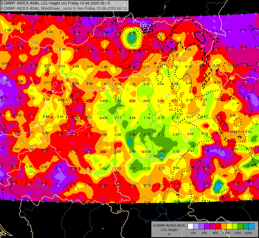Click the wind shear value 9.16

(215, 31)
